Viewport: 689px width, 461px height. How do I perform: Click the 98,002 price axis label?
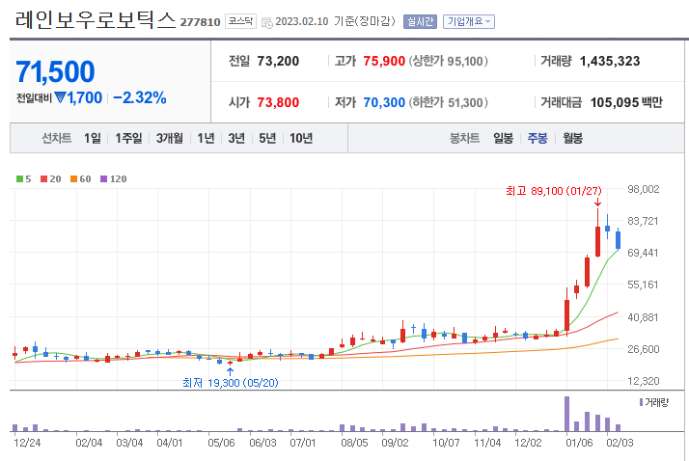[x=644, y=189]
